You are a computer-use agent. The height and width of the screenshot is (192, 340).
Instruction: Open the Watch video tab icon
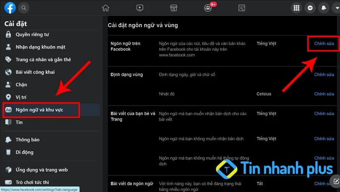pos(140,8)
